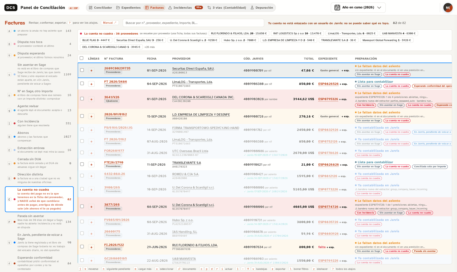Open expediente ESP0795326 link

(328, 99)
